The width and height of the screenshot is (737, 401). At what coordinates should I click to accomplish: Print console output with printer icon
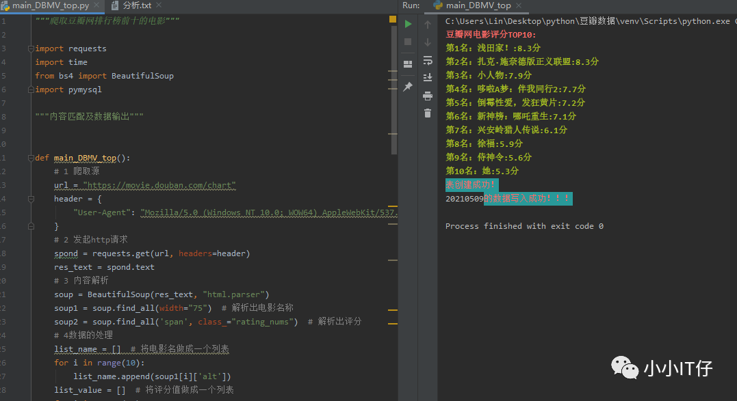click(427, 96)
